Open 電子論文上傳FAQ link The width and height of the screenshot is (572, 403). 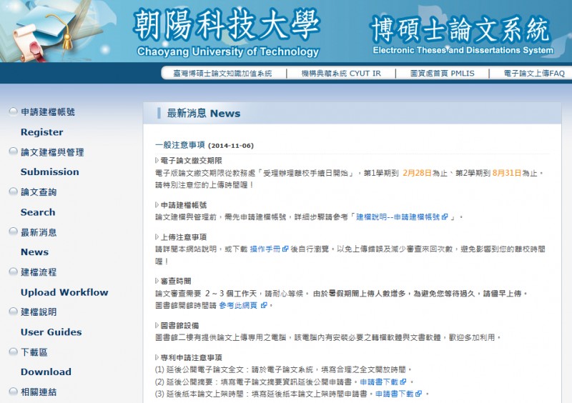[x=534, y=74]
